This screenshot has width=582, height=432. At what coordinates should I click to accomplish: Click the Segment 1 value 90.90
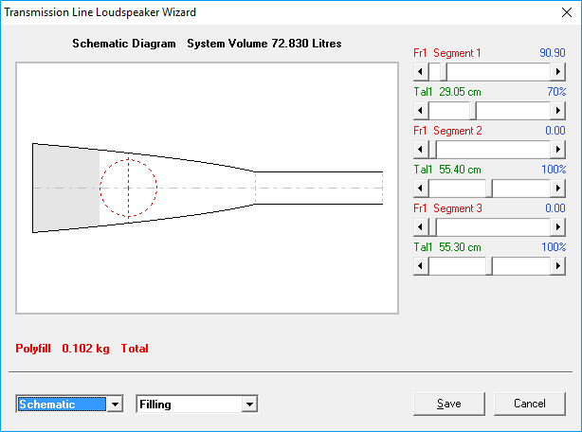coord(553,53)
